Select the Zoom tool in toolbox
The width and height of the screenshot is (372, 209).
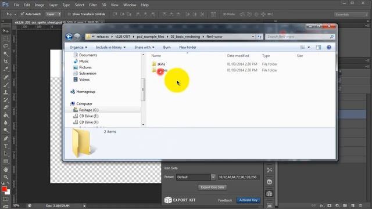click(x=6, y=177)
